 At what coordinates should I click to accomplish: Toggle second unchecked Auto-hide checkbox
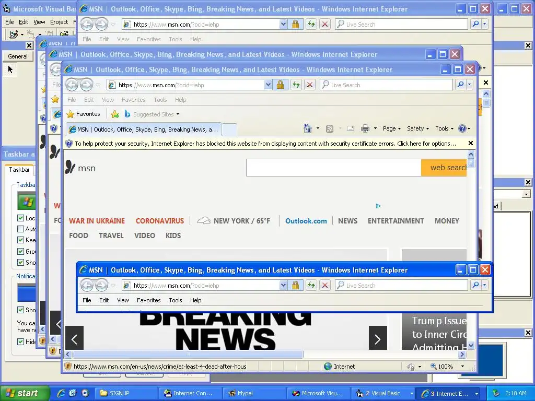tap(20, 229)
